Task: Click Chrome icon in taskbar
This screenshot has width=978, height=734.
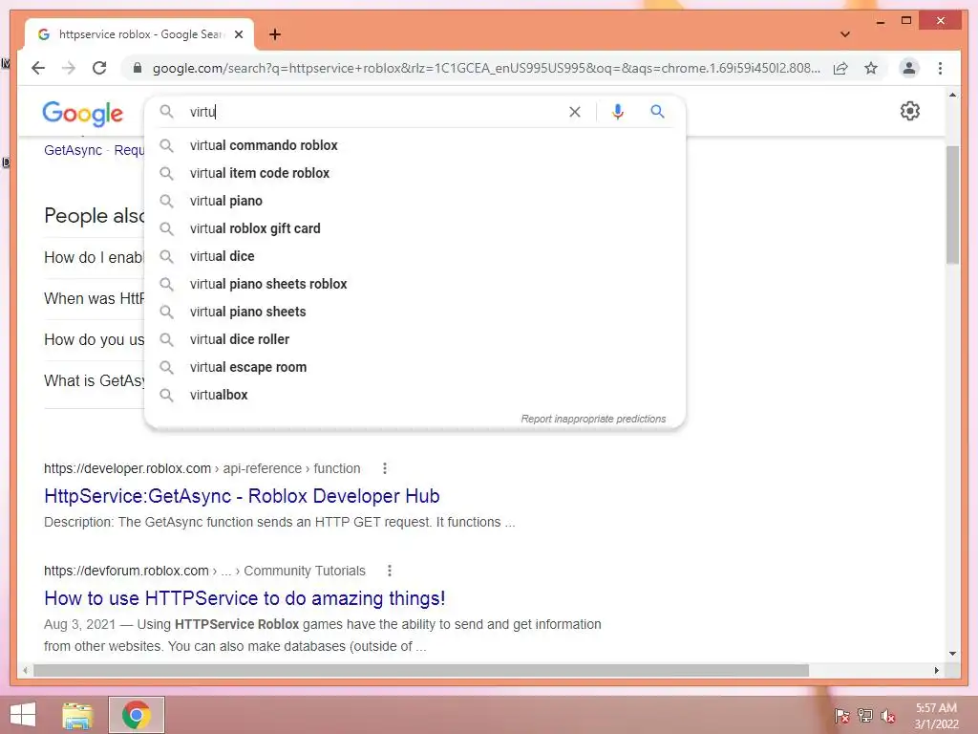Action: click(136, 715)
